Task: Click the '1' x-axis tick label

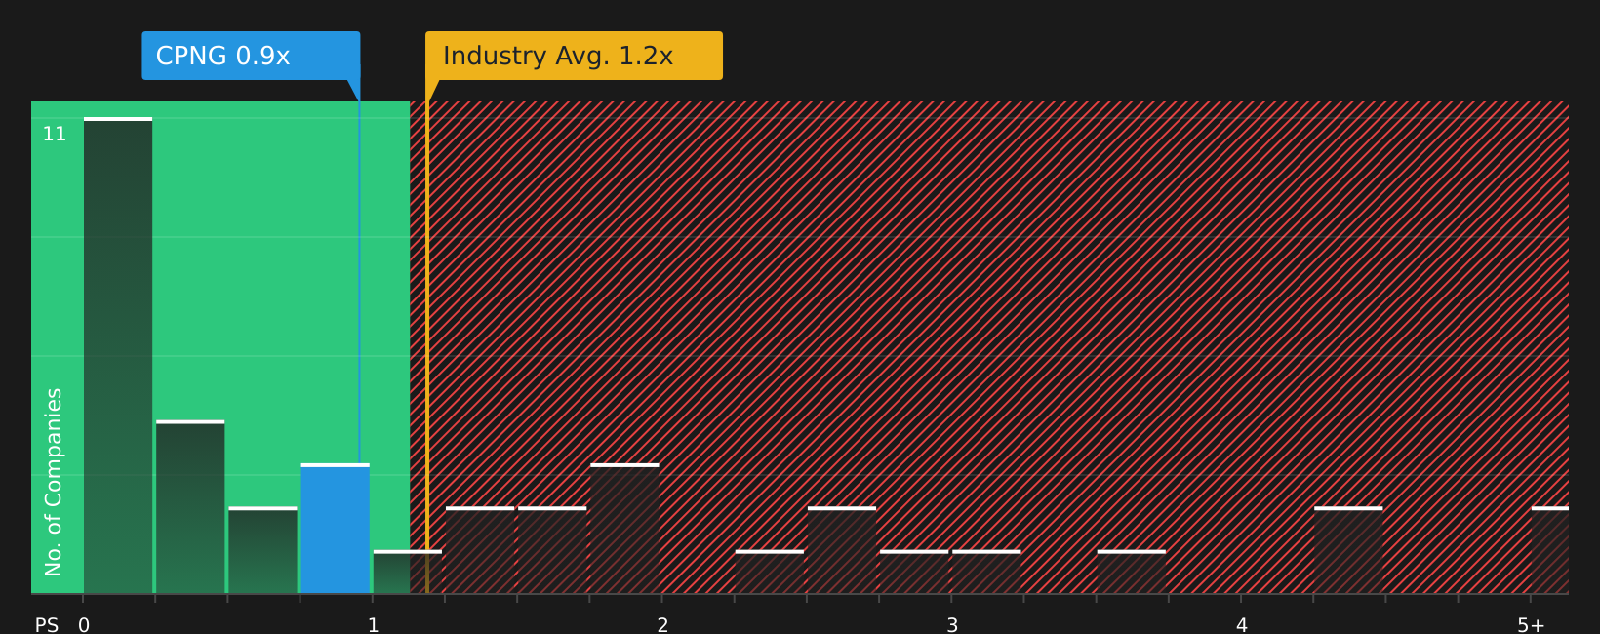Action: click(x=374, y=625)
